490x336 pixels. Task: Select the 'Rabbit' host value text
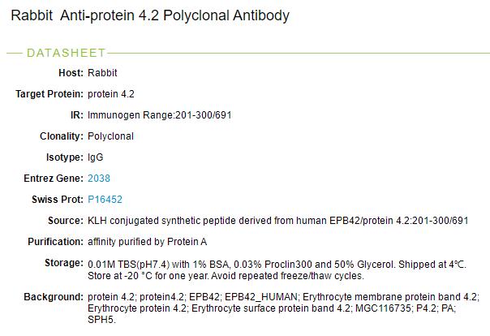[102, 73]
